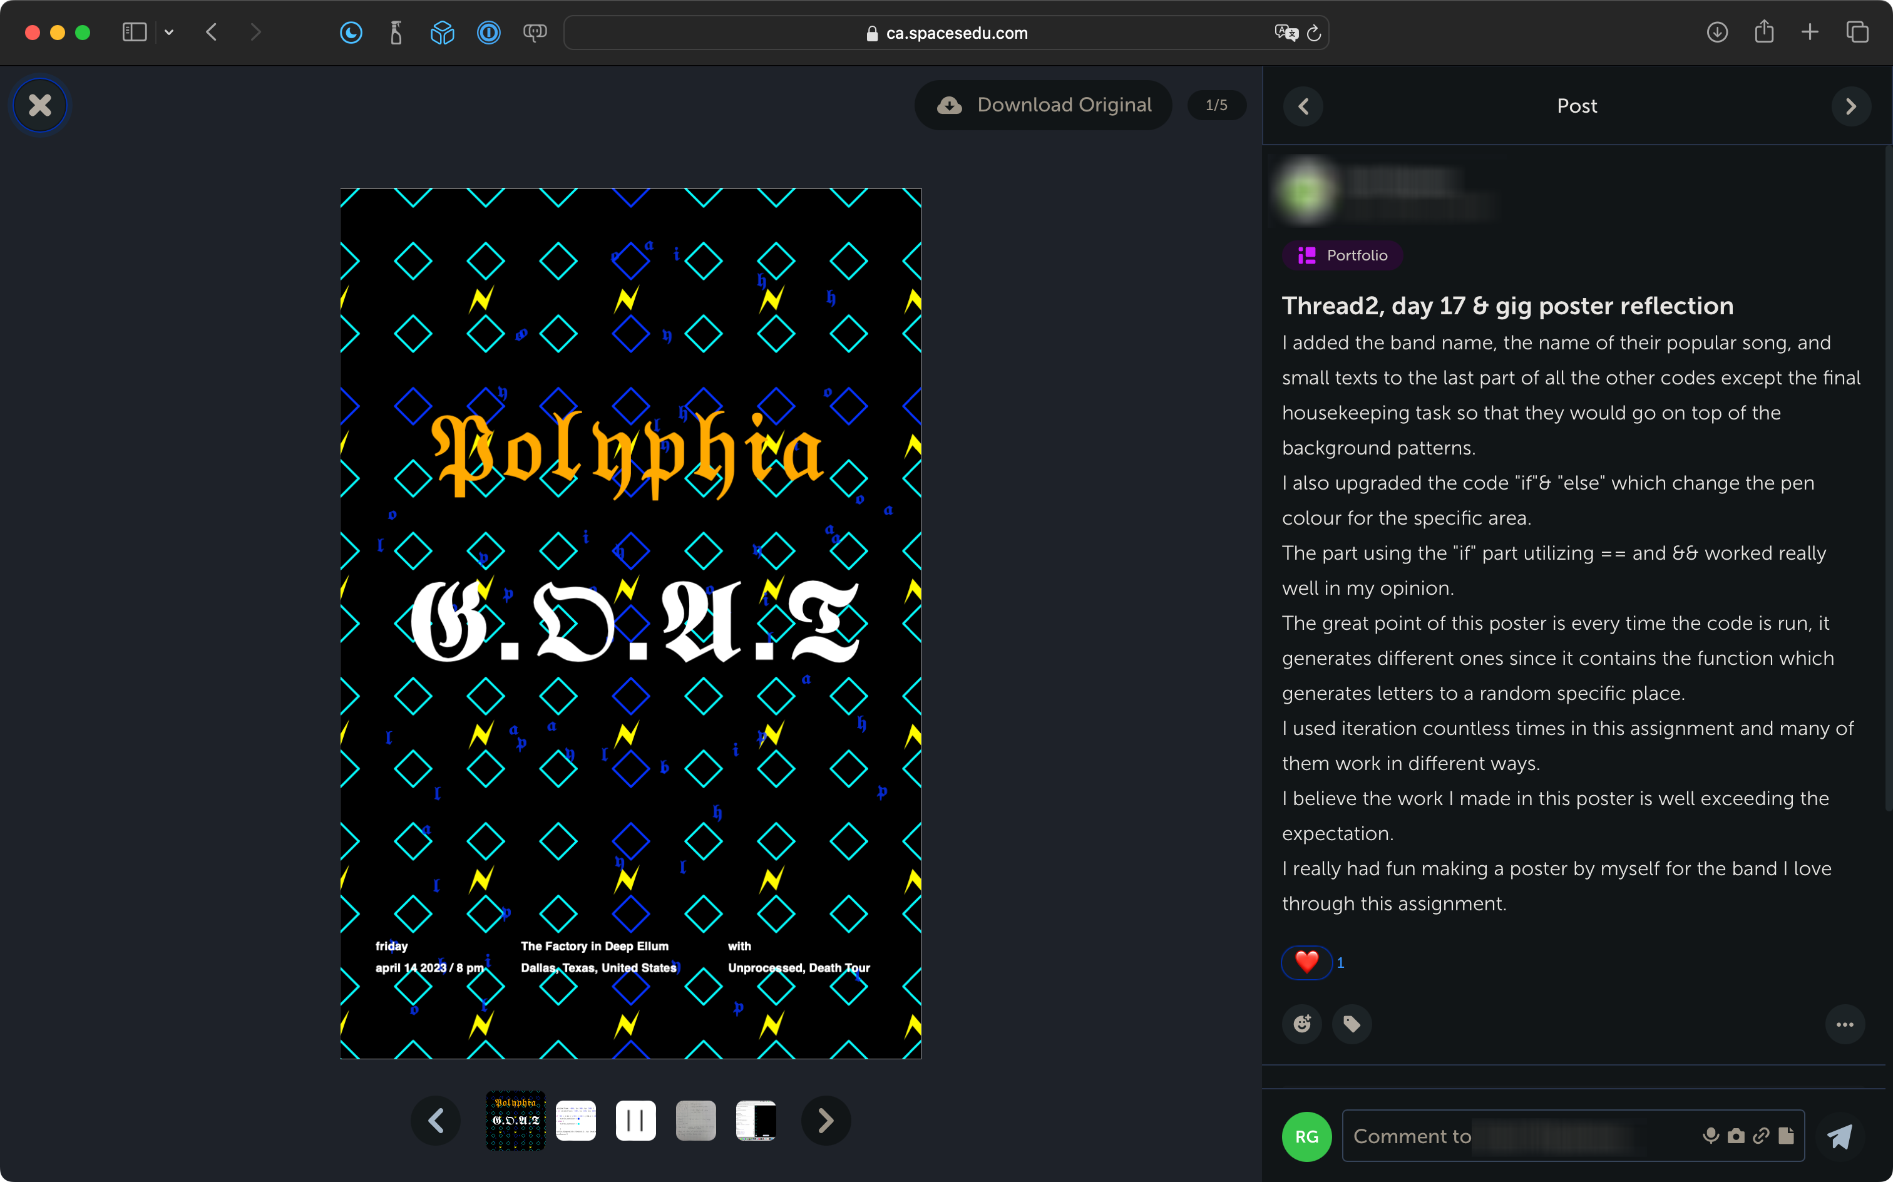Open the Portfolio tag

pos(1343,255)
